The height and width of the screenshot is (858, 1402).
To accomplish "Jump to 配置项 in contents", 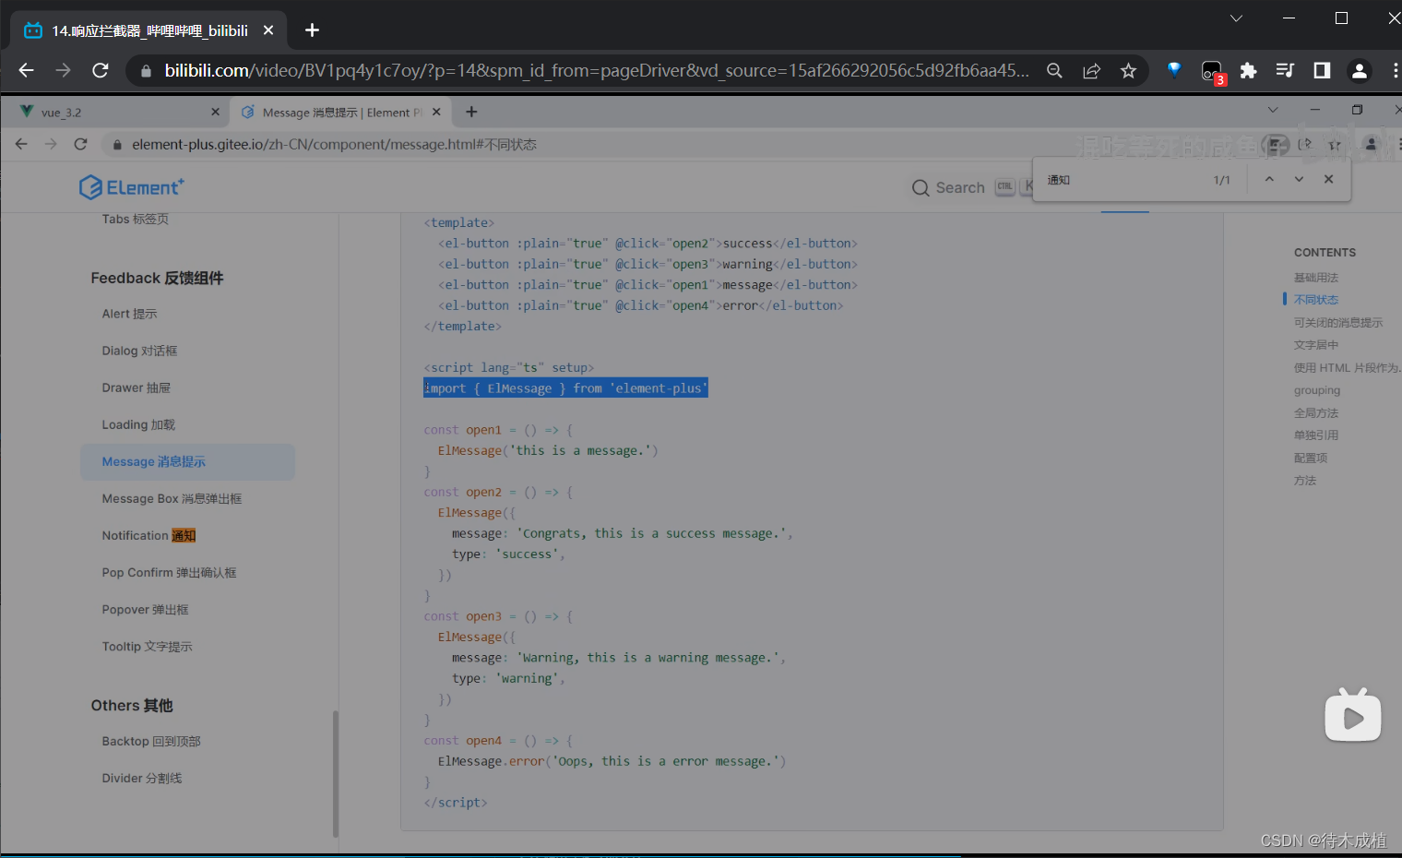I will [1310, 458].
